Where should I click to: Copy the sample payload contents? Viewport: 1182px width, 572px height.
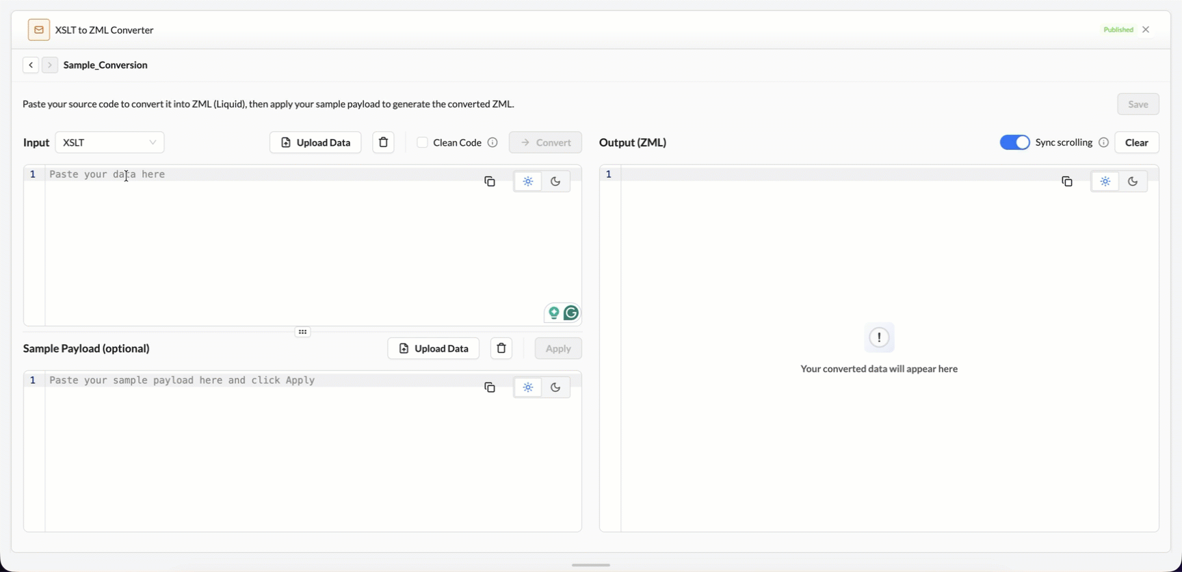pos(490,387)
